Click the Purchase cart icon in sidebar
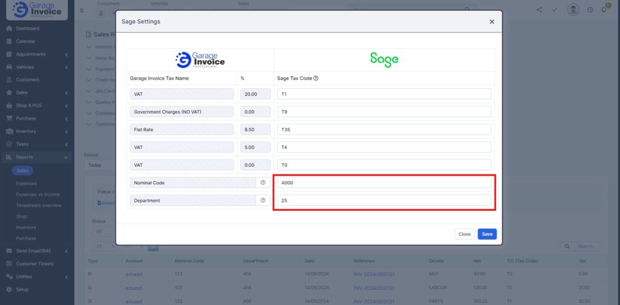 point(9,118)
